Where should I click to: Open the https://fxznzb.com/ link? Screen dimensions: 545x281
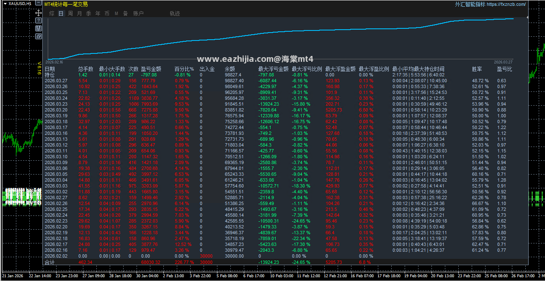click(506, 4)
